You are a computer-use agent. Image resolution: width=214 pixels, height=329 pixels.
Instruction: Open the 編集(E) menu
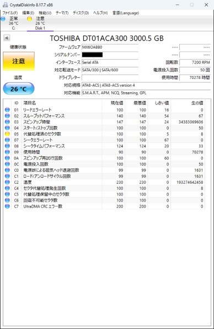tap(28, 13)
